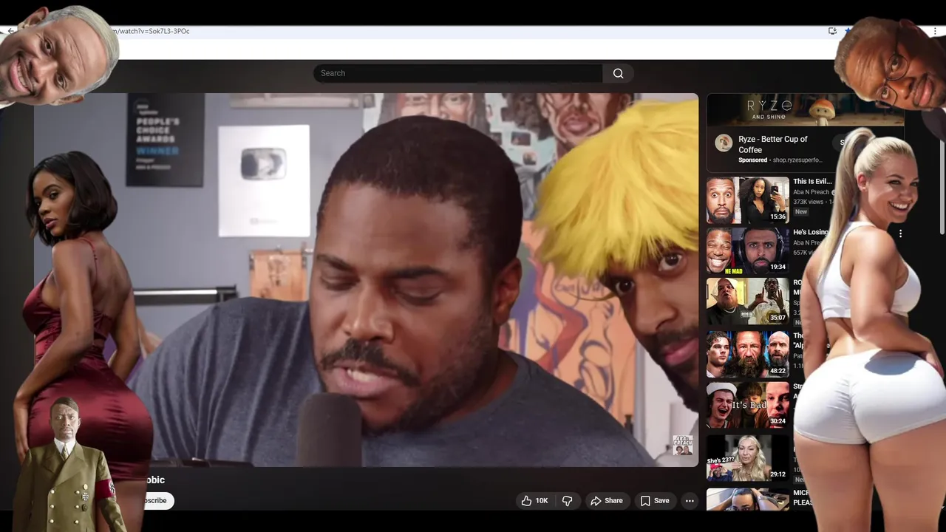Open the 'Ryze - Better Cup of Coffee' ad title
This screenshot has width=946, height=532.
pos(773,144)
